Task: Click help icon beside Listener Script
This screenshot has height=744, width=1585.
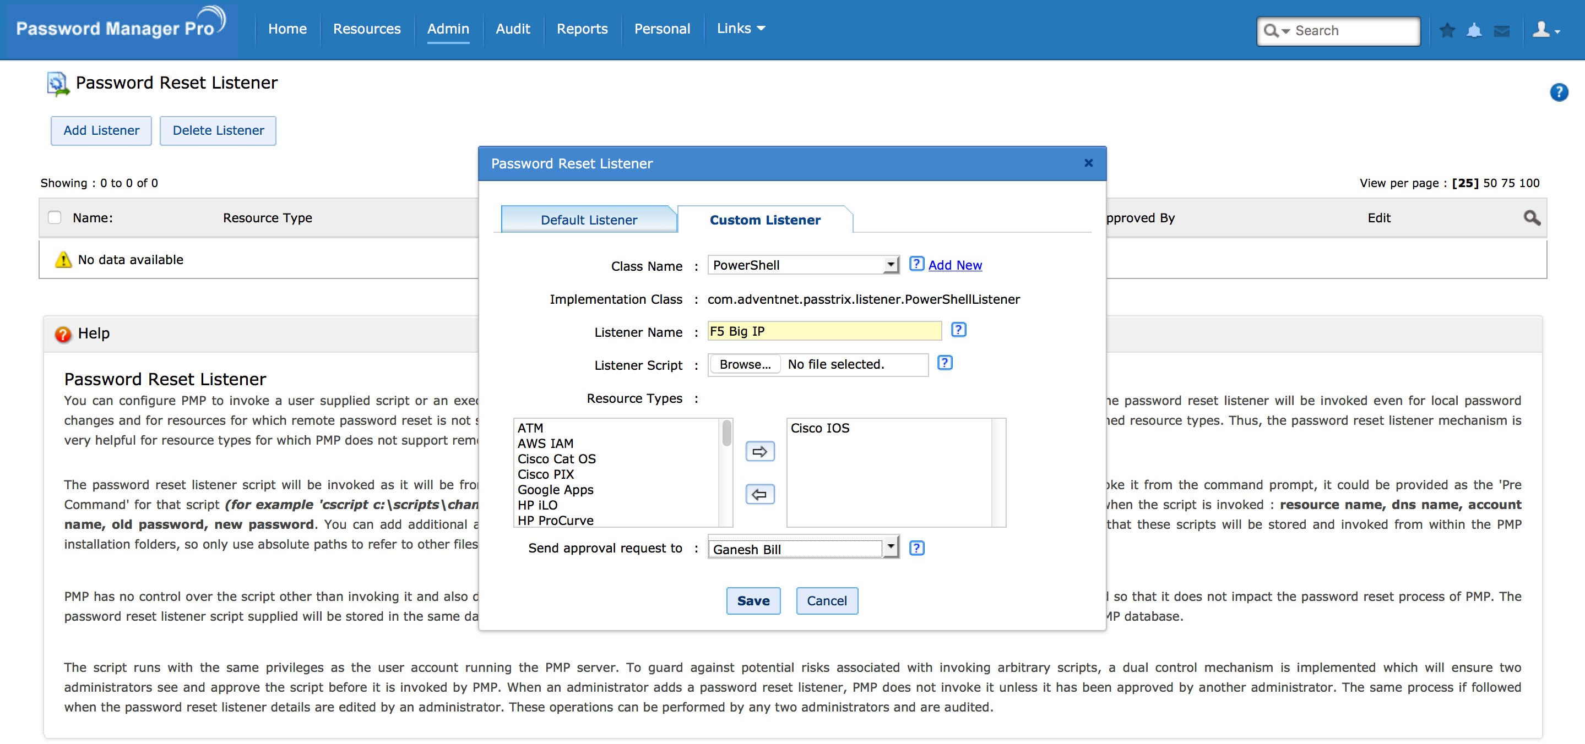Action: [945, 363]
